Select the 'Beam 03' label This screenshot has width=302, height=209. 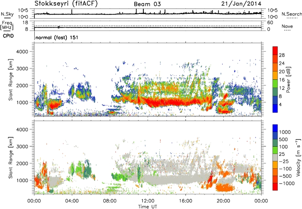pos(147,4)
